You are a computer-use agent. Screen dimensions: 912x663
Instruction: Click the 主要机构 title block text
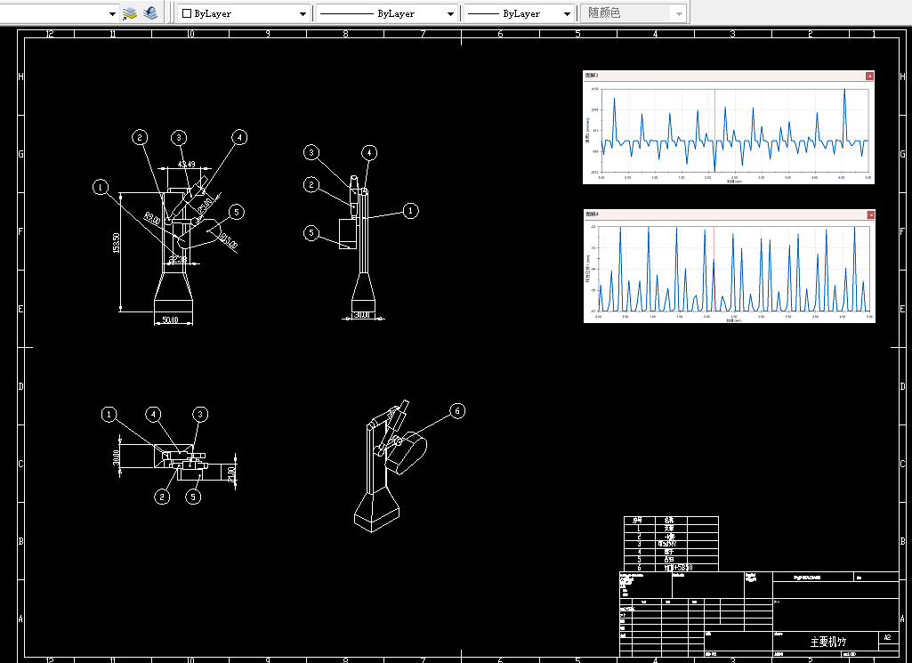pyautogui.click(x=828, y=642)
